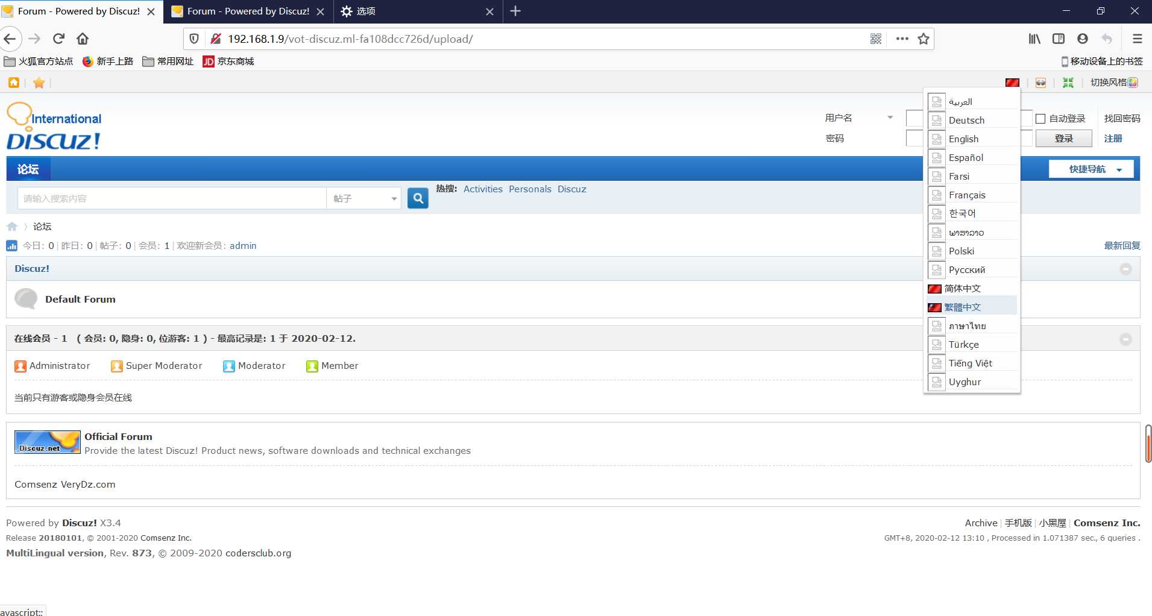Select 한국어 language option
Screen dimensions: 1152x616
tap(972, 213)
